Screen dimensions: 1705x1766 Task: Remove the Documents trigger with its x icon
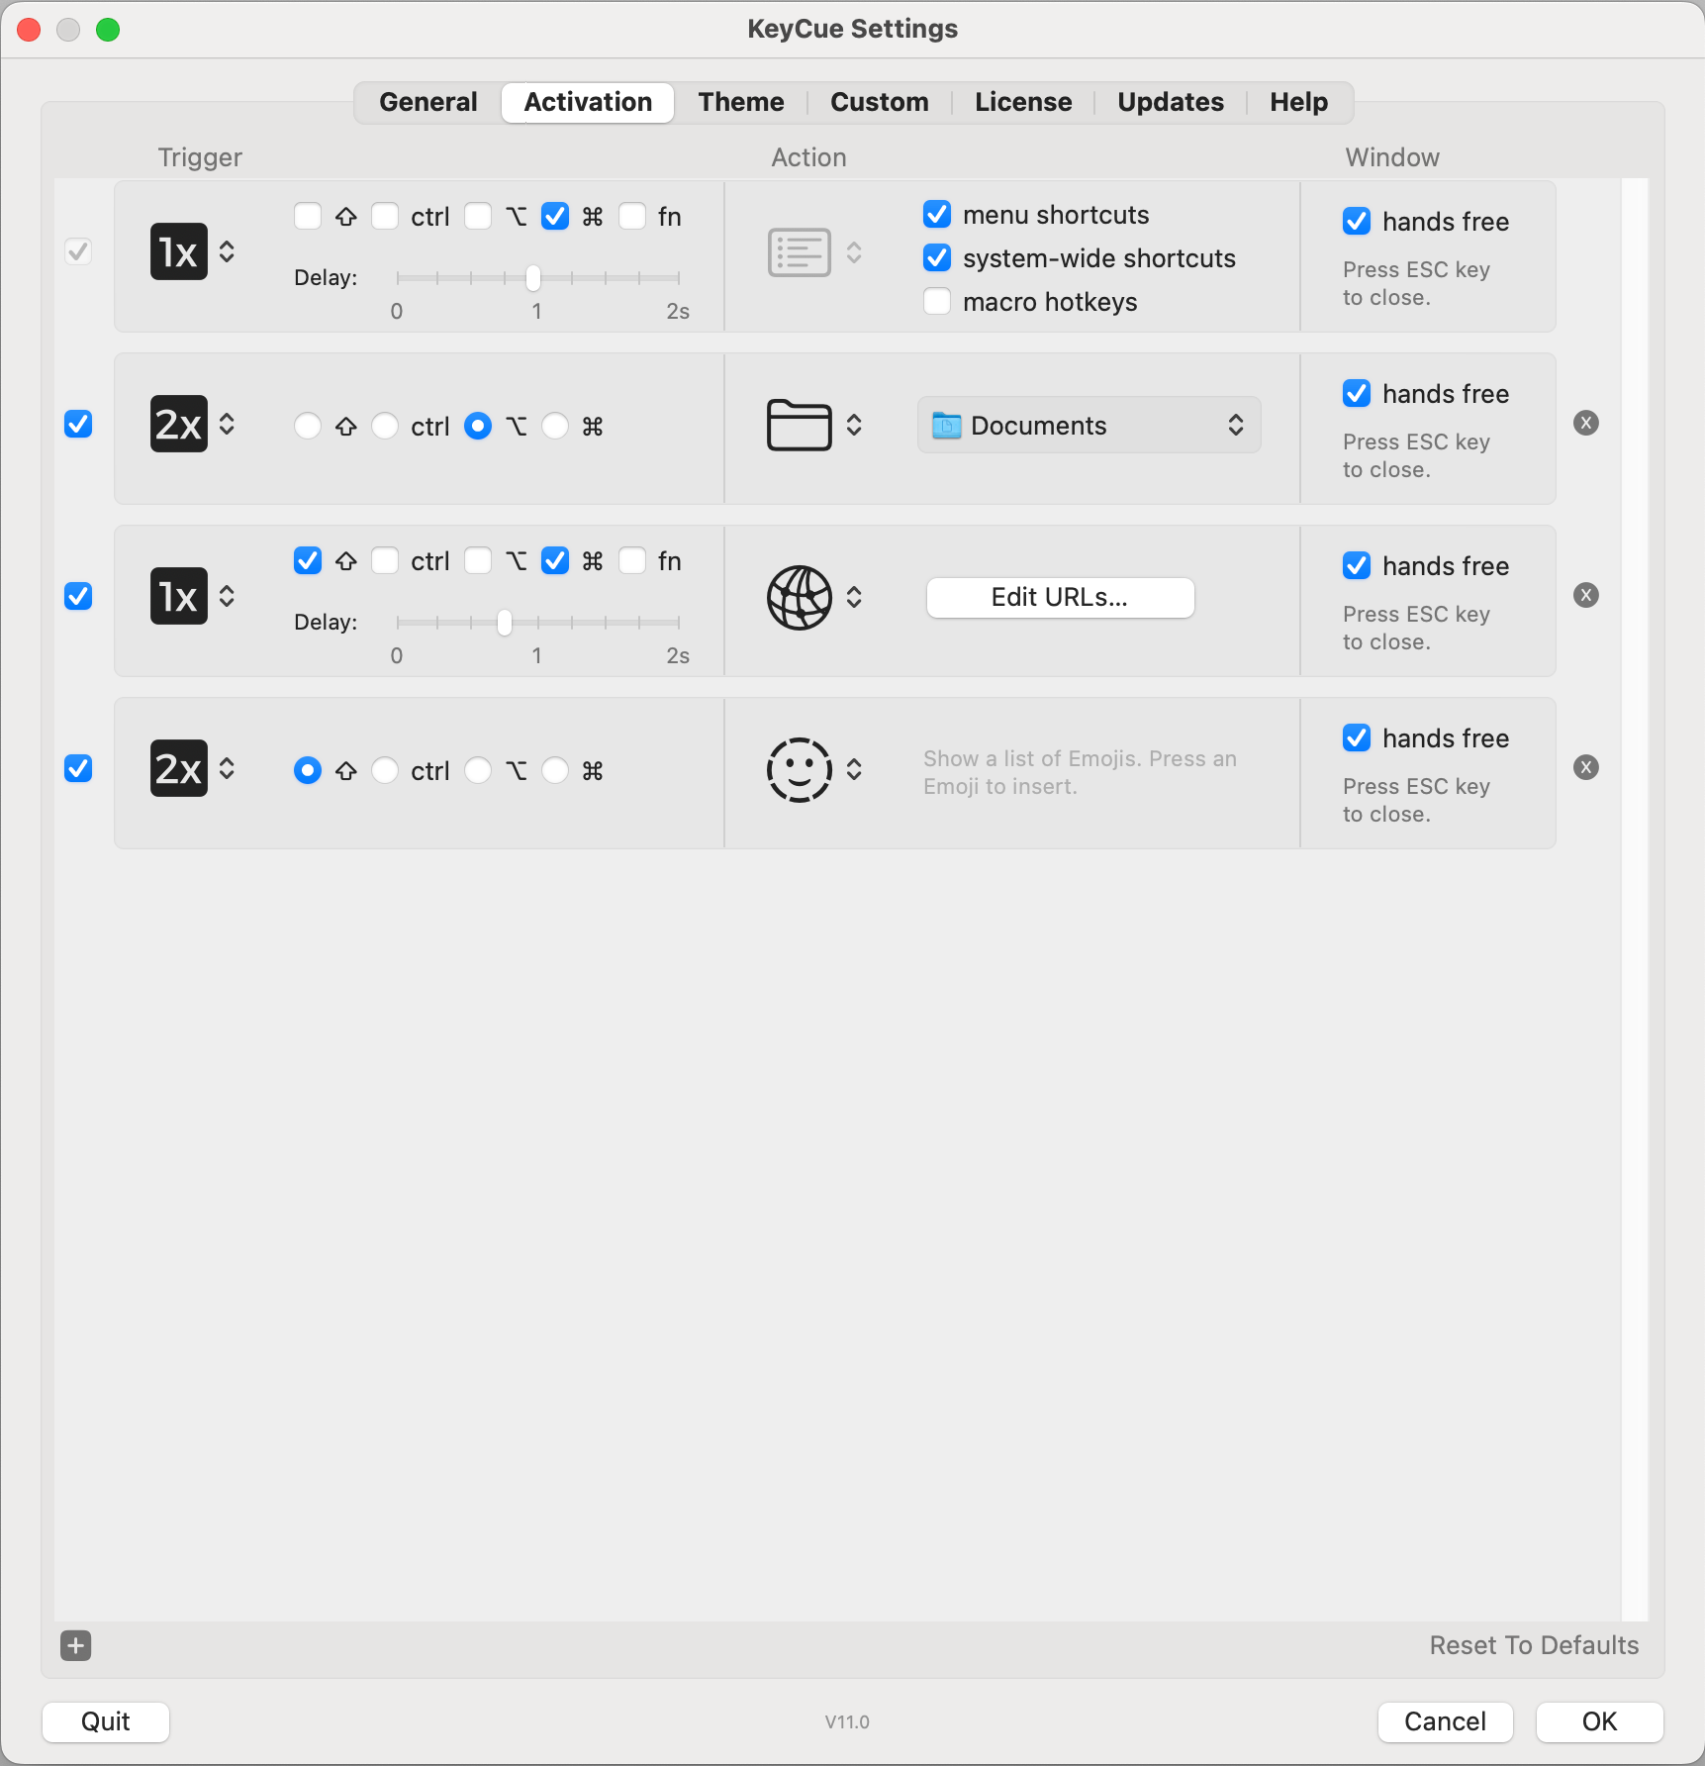tap(1586, 423)
